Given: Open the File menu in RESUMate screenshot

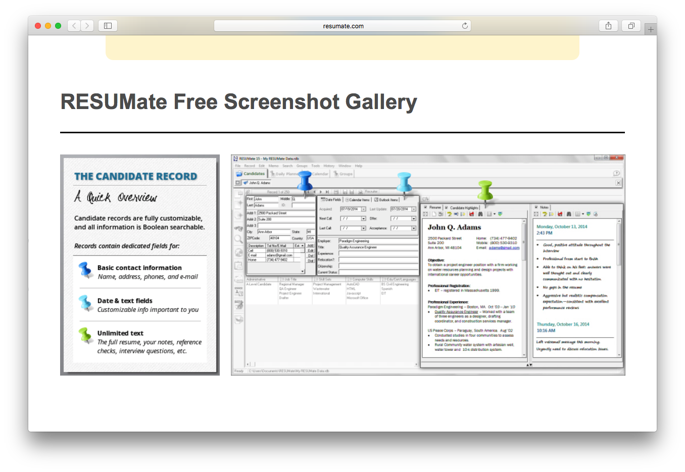Looking at the screenshot, I should pyautogui.click(x=237, y=166).
